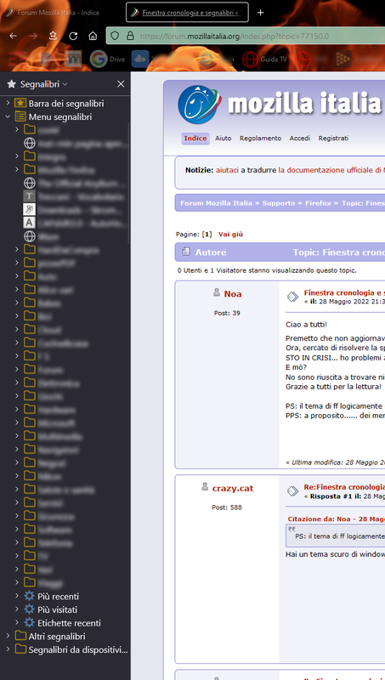
Task: Open the Indice forum menu
Action: (195, 139)
